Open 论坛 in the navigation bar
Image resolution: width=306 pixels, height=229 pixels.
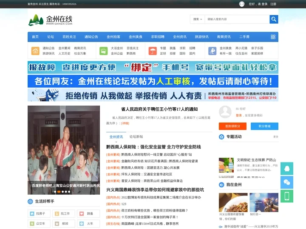(x=51, y=37)
